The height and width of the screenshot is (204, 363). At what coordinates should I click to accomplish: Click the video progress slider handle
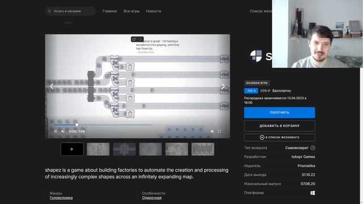click(x=77, y=125)
